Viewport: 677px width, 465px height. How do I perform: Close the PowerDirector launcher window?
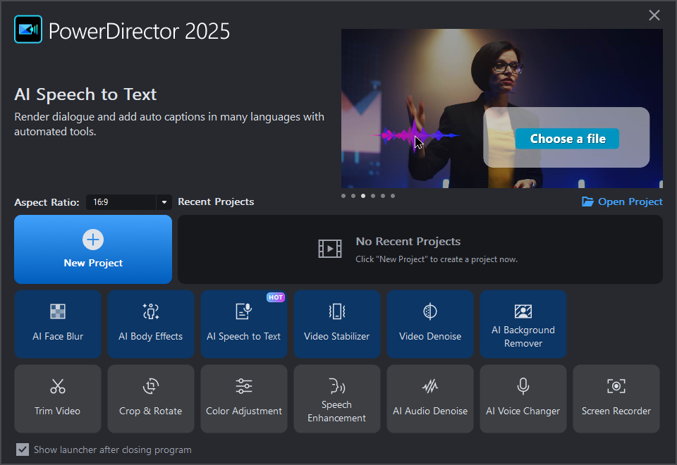654,15
